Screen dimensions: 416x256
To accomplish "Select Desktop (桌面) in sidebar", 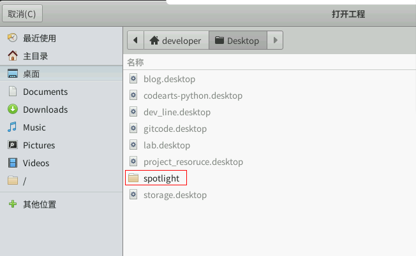I will pos(31,74).
